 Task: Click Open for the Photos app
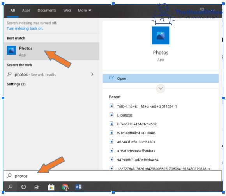coord(161,78)
